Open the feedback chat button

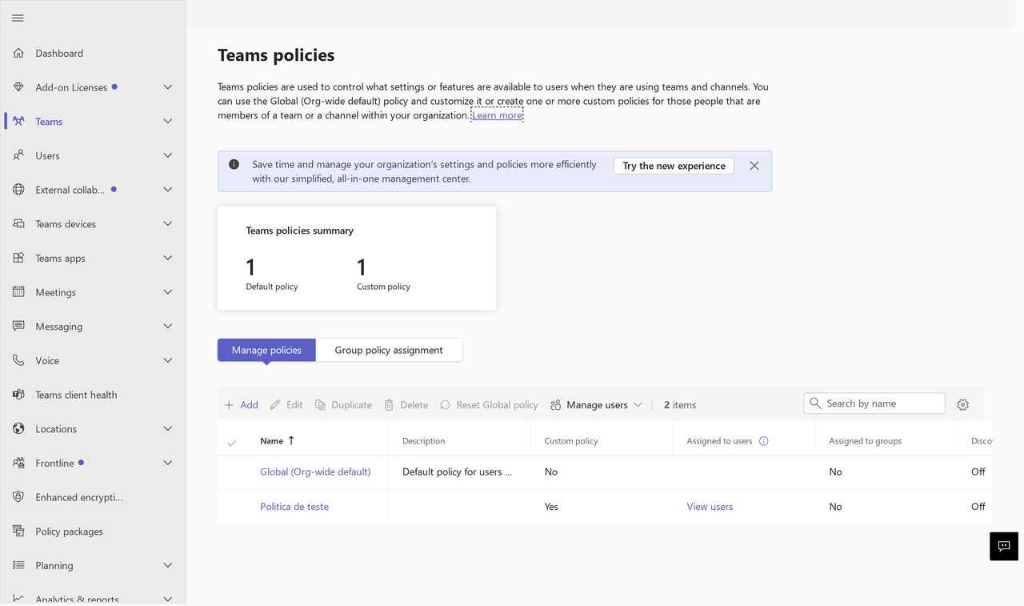[x=1004, y=546]
